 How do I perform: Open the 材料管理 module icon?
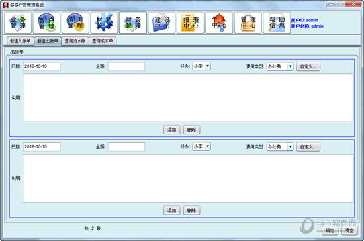104,23
